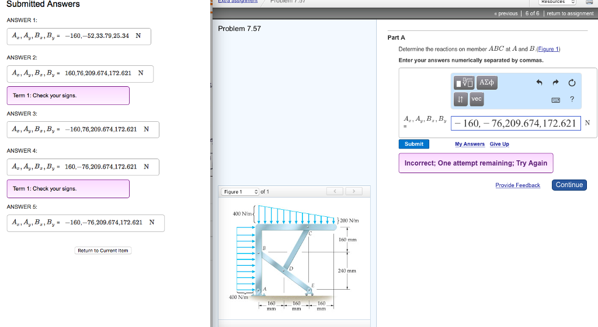Go to next figure arrow
598x327 pixels.
pos(353,191)
